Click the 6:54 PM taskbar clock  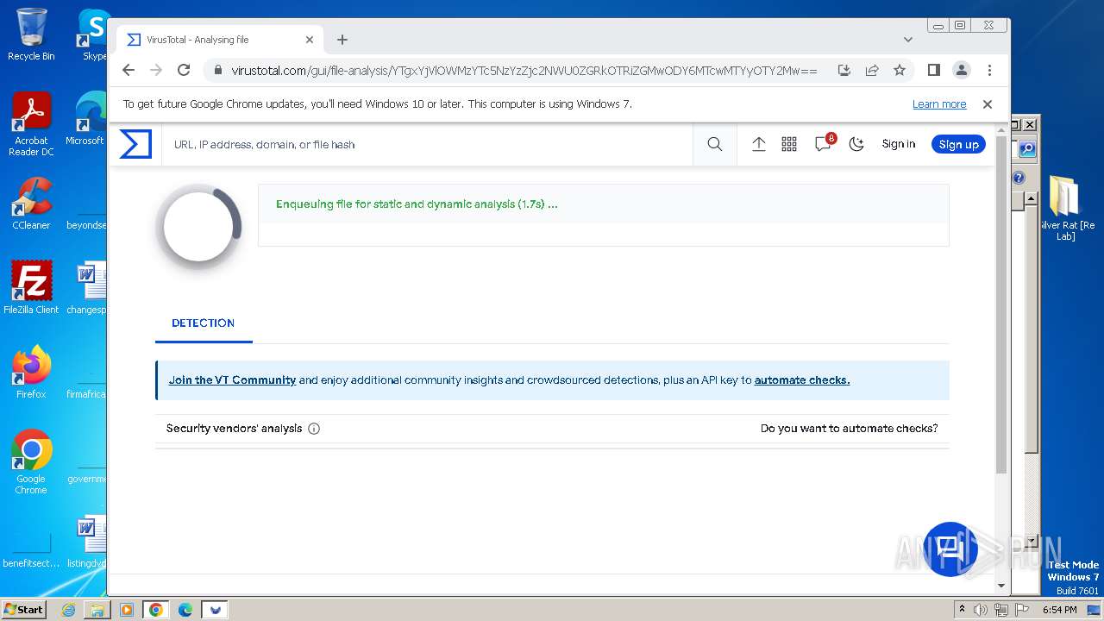1060,610
